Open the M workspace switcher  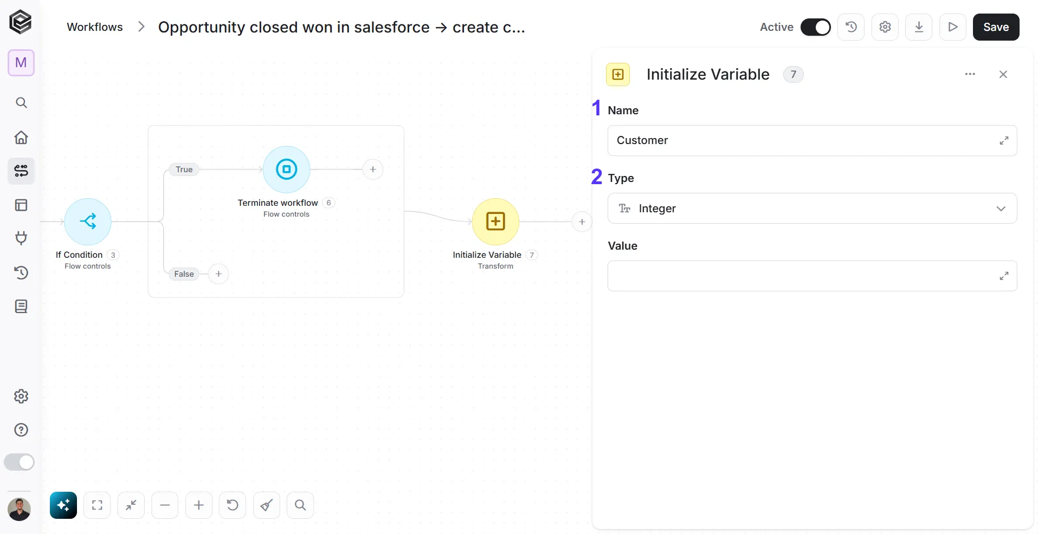tap(21, 63)
